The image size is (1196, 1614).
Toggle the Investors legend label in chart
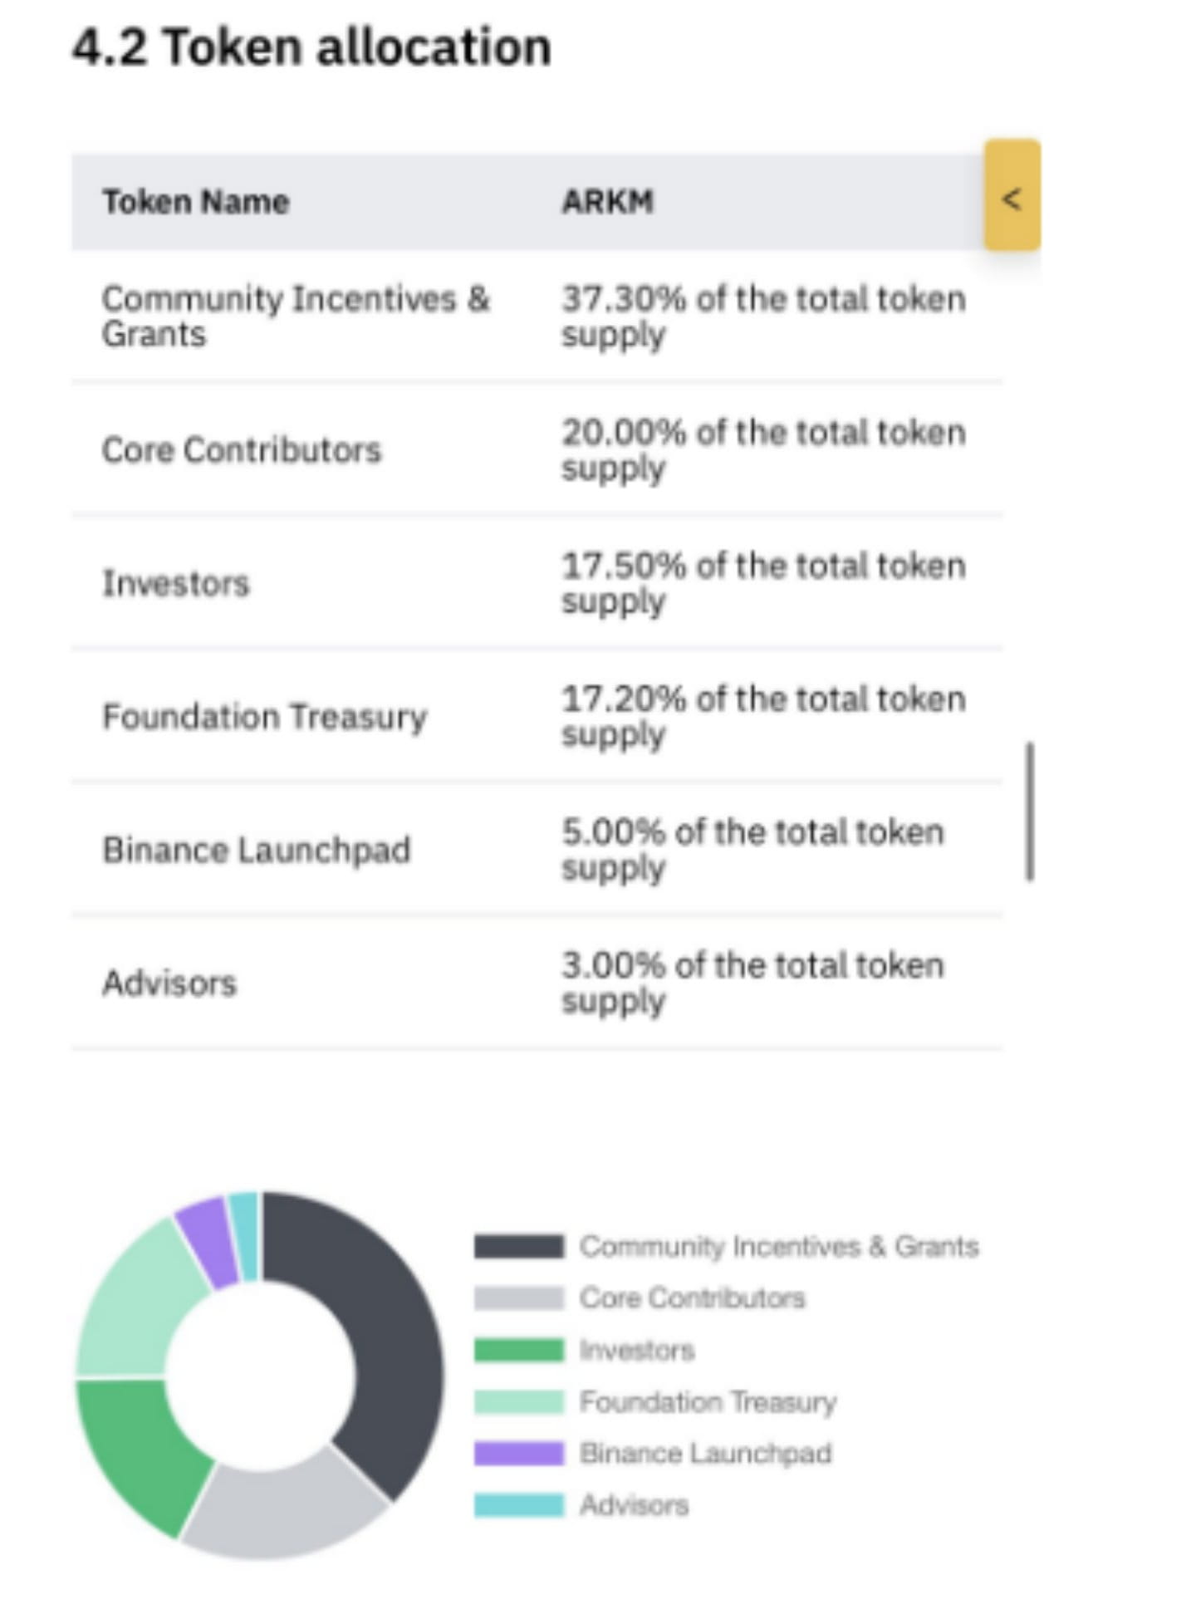[x=637, y=1351]
